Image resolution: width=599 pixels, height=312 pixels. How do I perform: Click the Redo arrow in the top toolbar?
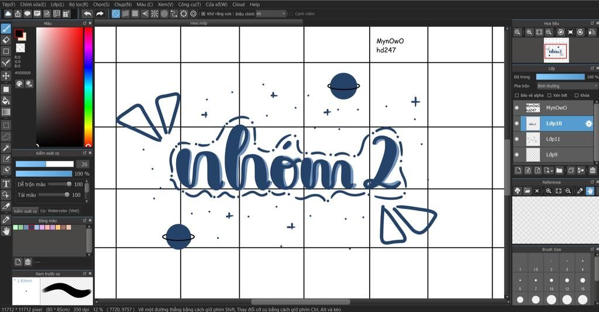[99, 14]
